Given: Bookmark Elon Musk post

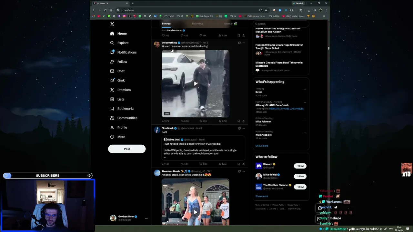Looking at the screenshot, I should click(x=239, y=164).
